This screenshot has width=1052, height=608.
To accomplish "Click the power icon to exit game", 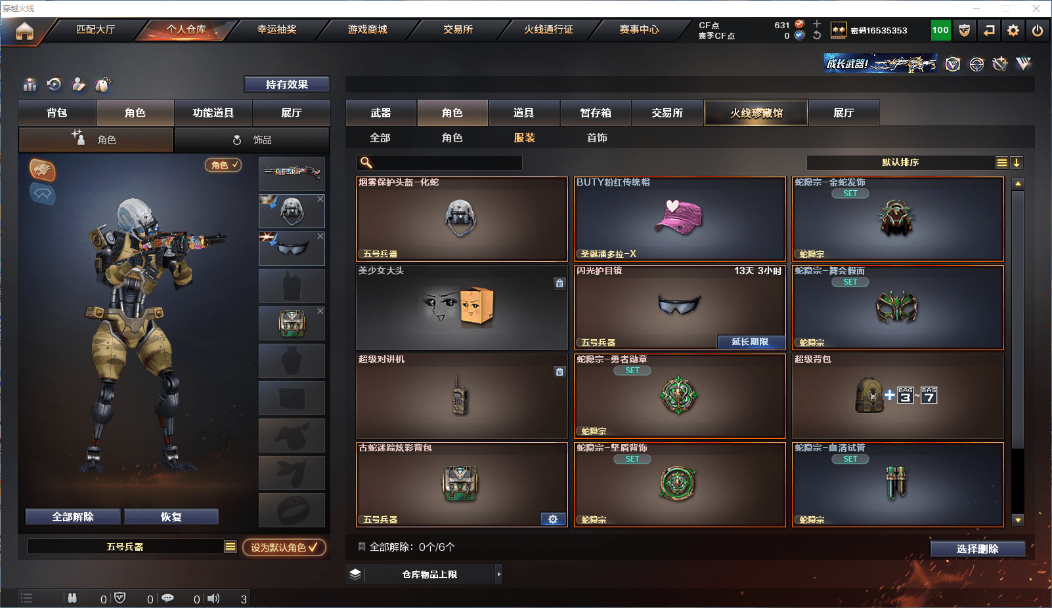I will click(1038, 30).
